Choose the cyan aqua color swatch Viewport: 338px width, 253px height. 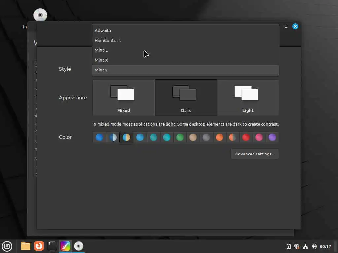167,137
